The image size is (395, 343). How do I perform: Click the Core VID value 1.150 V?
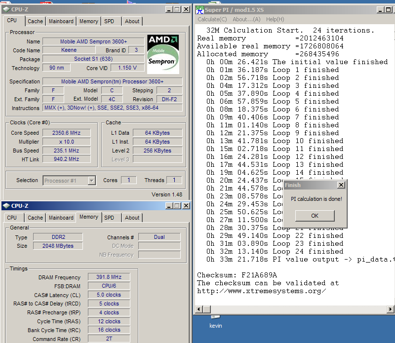tap(127, 68)
